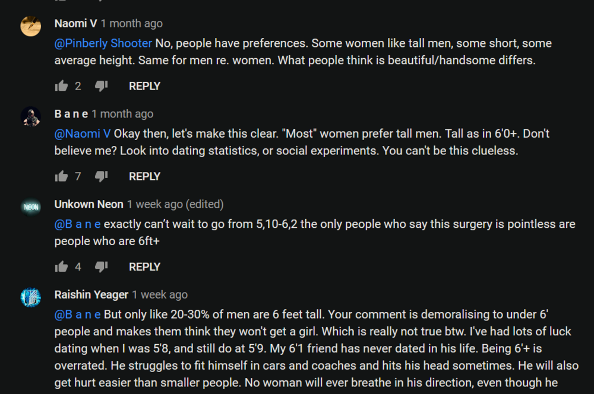Dislike B a n e's comment
Image resolution: width=594 pixels, height=394 pixels.
101,176
